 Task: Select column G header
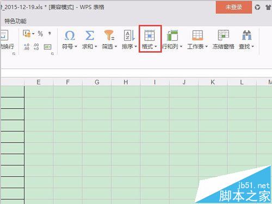(x=97, y=82)
